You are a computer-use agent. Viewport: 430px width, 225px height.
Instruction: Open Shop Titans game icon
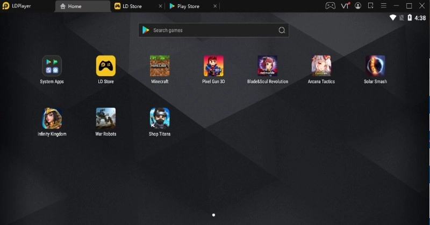(x=160, y=118)
